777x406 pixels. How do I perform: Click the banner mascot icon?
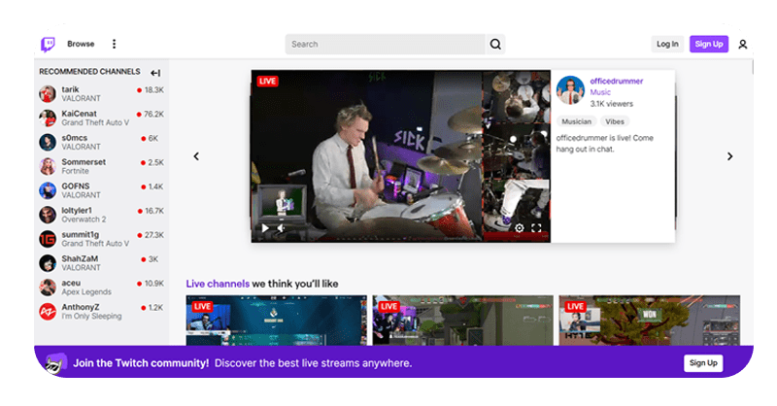click(x=55, y=363)
